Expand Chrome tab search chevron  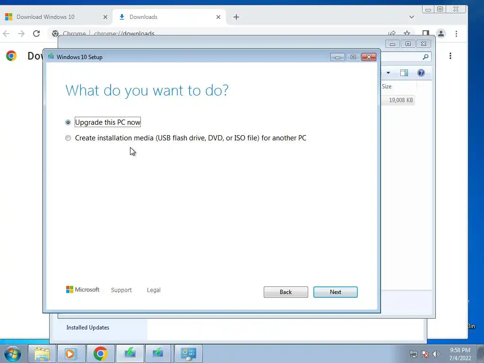(x=412, y=17)
